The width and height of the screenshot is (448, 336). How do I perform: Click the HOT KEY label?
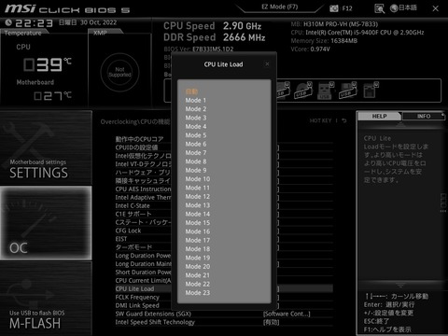click(320, 120)
